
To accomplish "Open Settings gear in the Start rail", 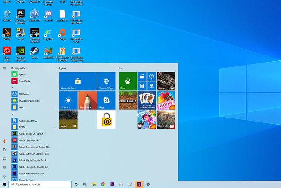I will [x=4, y=167].
